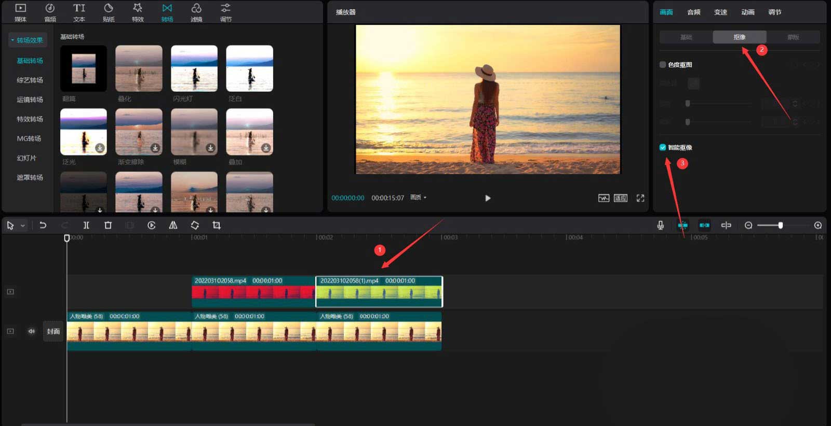Click the undo arrow in timeline toolbar

click(43, 225)
